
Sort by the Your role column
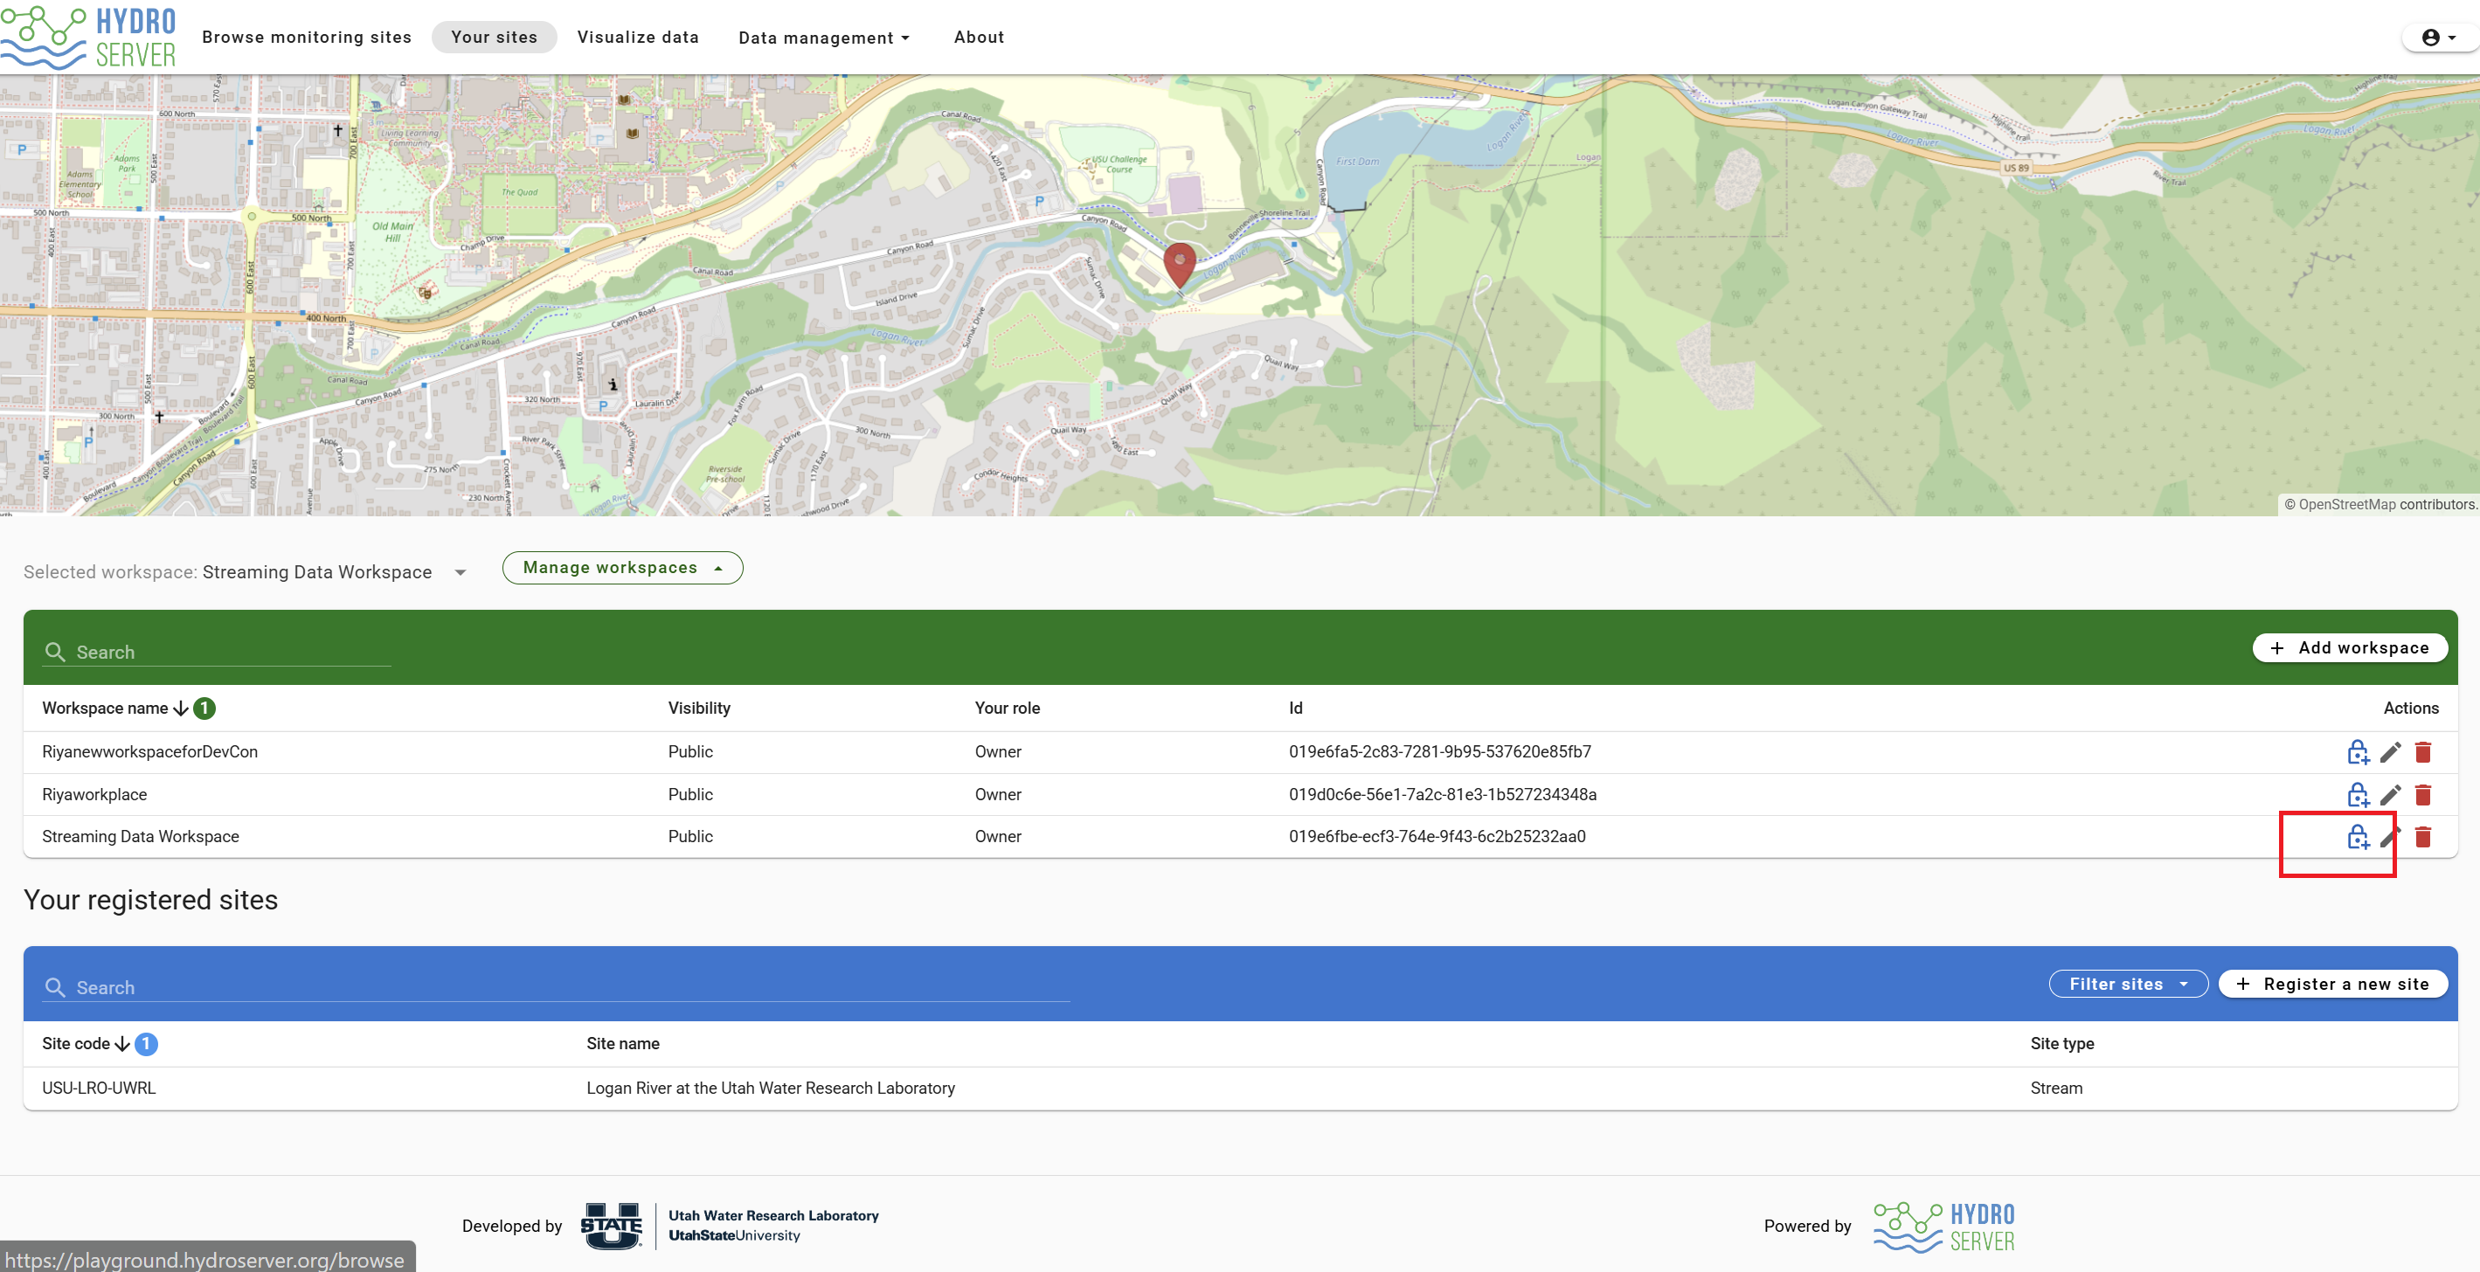tap(1007, 709)
